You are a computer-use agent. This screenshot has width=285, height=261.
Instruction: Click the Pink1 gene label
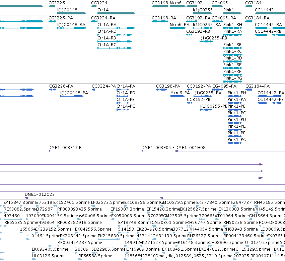tap(229, 10)
